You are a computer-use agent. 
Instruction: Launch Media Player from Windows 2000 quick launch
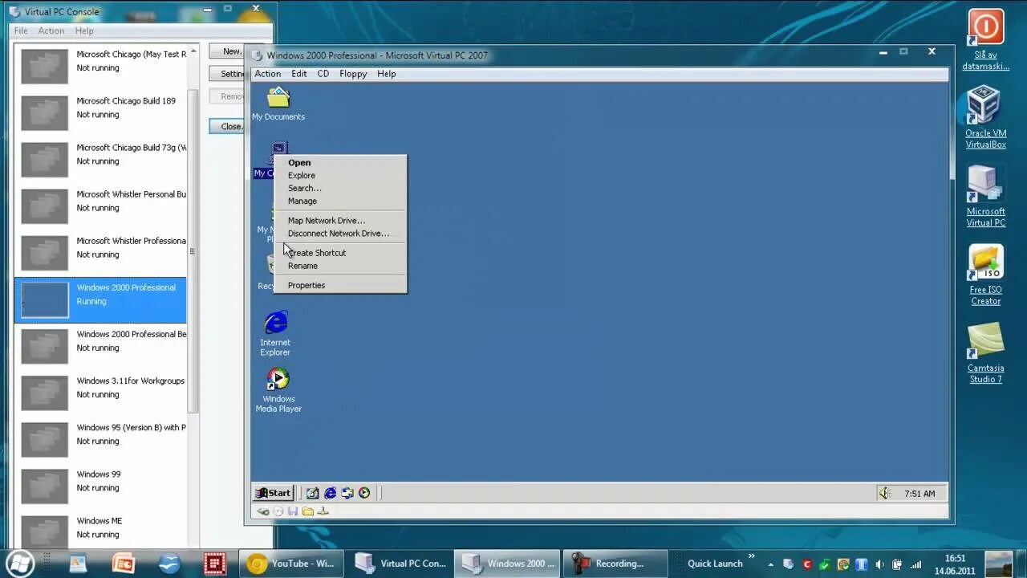[x=364, y=493]
